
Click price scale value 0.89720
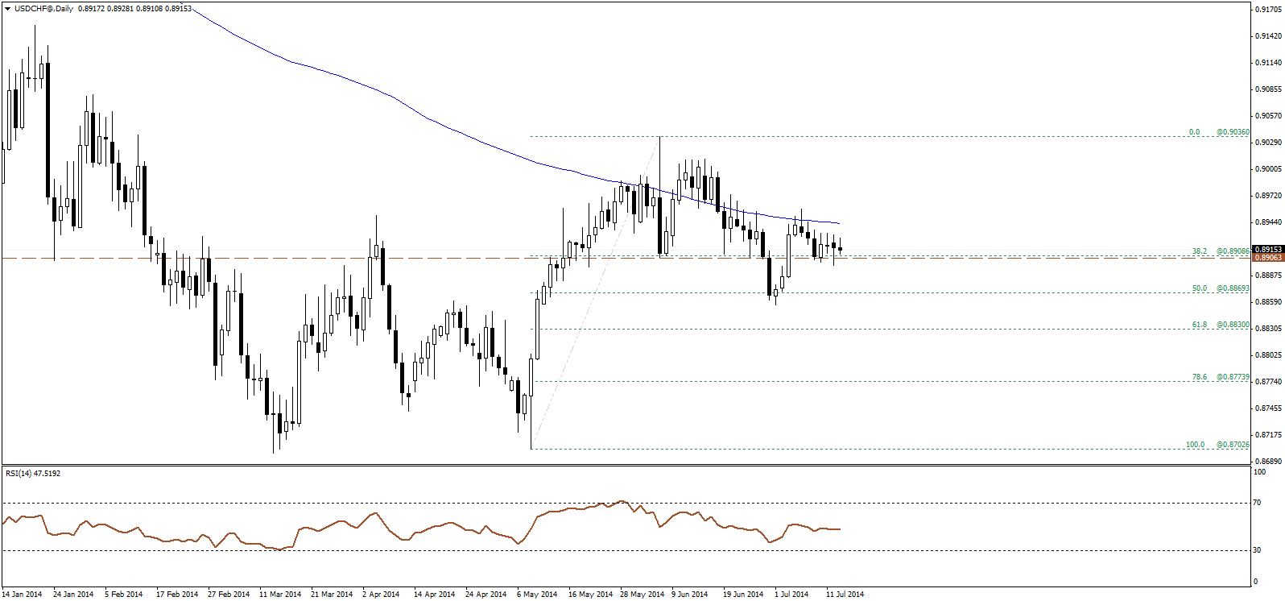[1270, 196]
